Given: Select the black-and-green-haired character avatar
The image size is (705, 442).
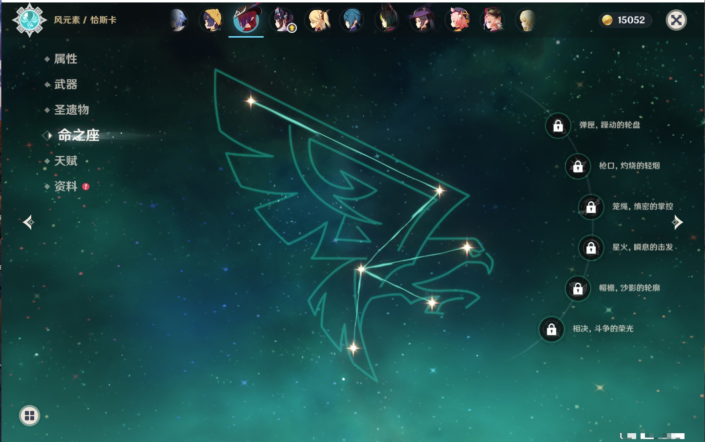Looking at the screenshot, I should point(387,21).
